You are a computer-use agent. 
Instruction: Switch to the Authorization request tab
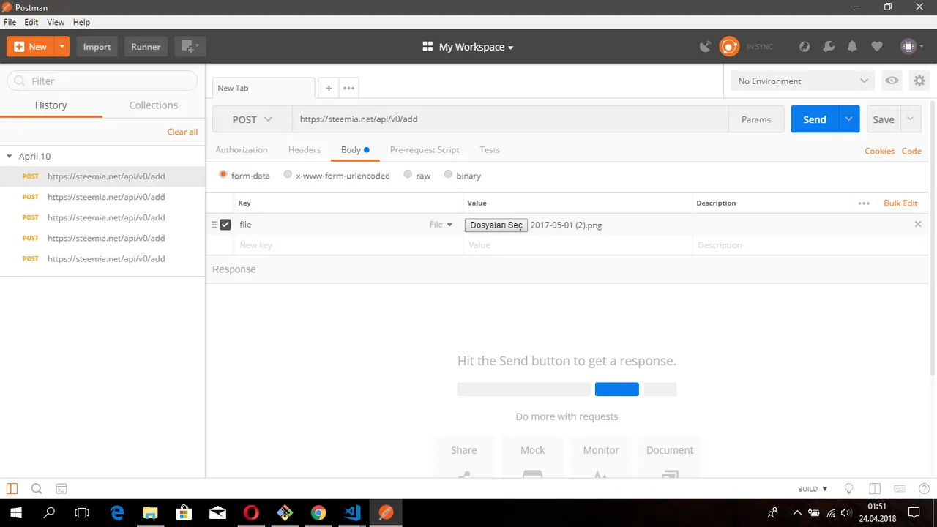(x=242, y=149)
